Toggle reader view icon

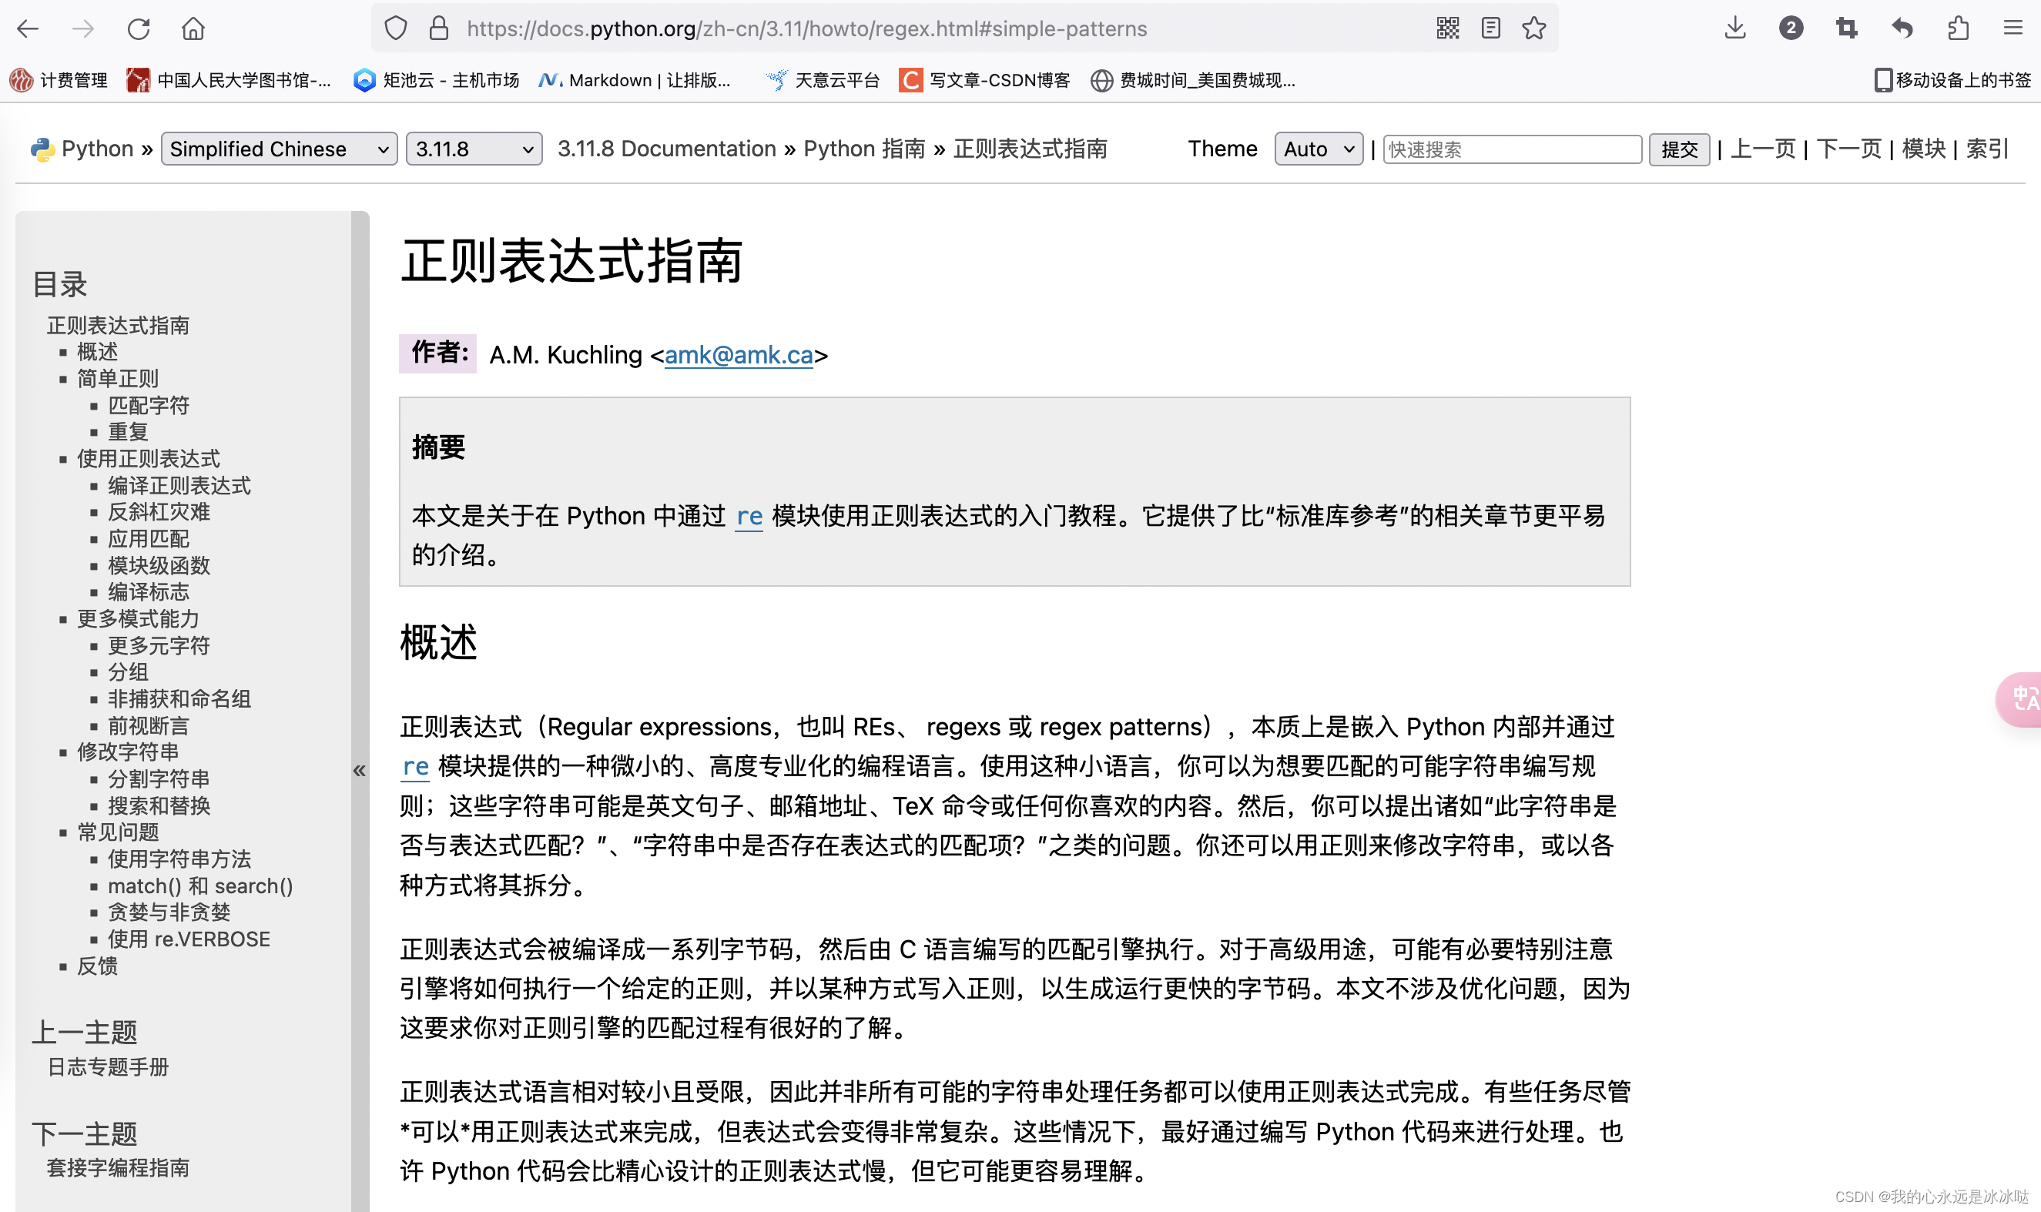point(1490,28)
